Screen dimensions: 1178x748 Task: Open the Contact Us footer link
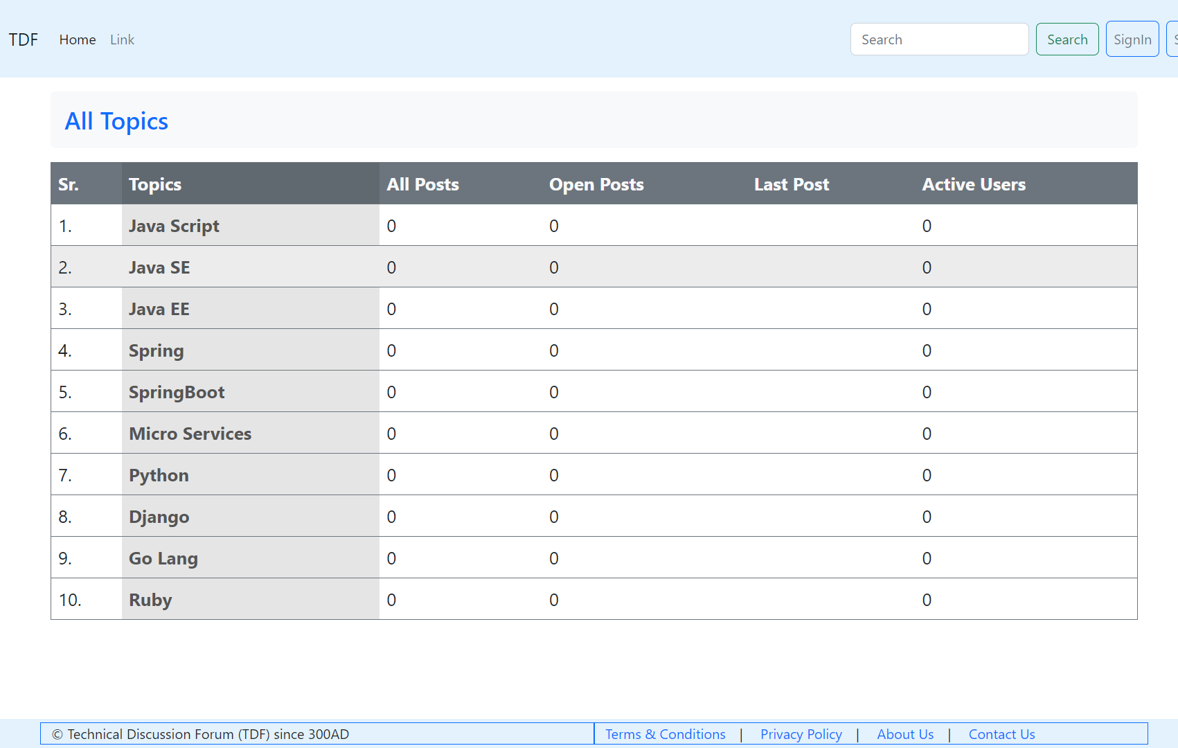click(1001, 734)
